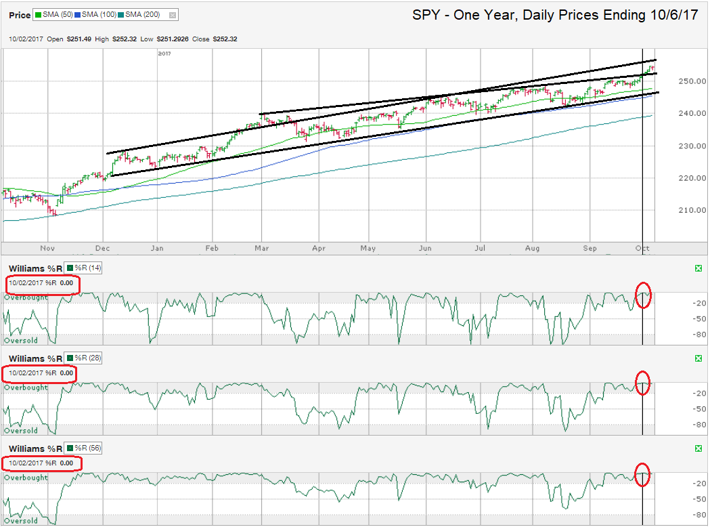Screen dimensions: 710x527
Task: Click the %R 0.00 readout in the 14-period panel
Action: coord(60,282)
